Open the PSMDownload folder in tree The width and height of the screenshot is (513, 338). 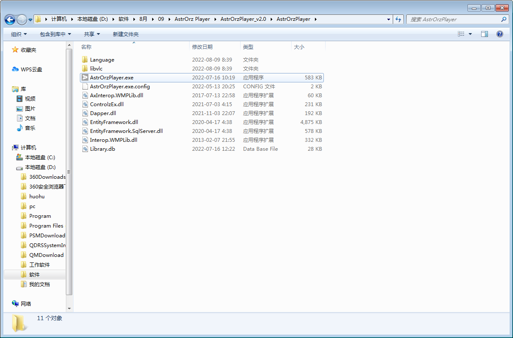tap(47, 236)
